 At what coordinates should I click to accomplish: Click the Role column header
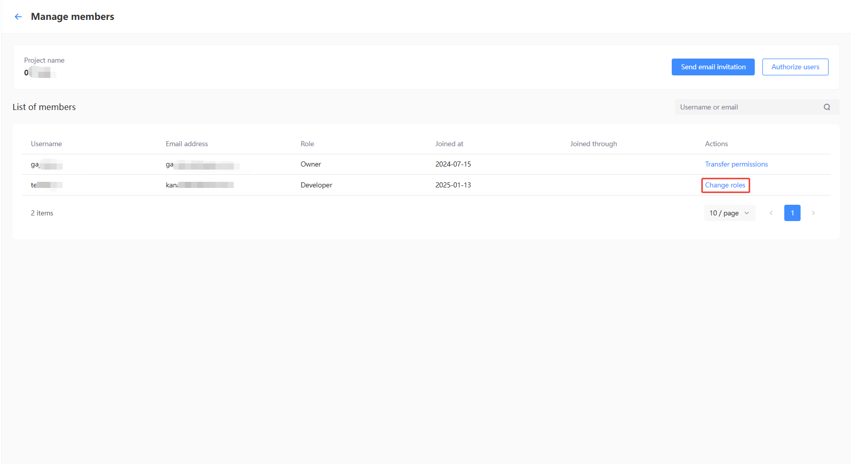click(x=307, y=144)
